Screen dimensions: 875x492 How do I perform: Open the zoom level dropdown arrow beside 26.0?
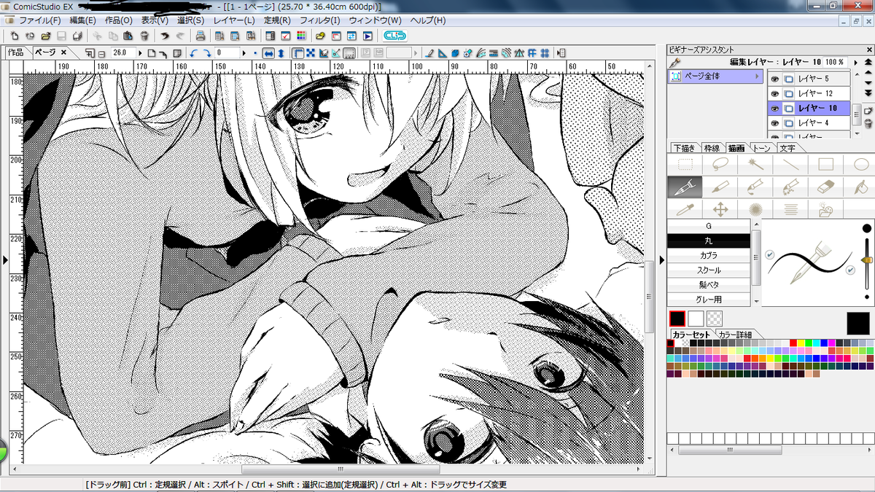tap(141, 53)
